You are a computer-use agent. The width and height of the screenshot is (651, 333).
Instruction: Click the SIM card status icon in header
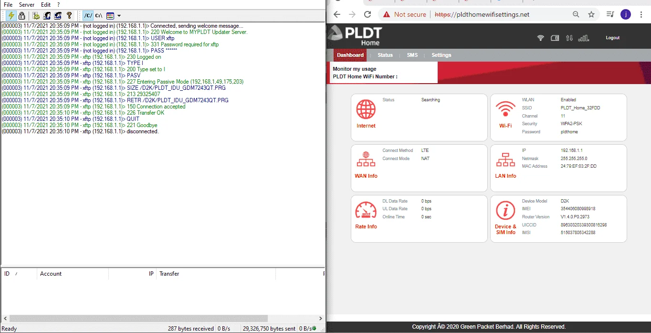coord(555,38)
